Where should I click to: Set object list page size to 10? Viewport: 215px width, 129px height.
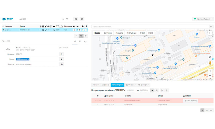tap(77, 36)
